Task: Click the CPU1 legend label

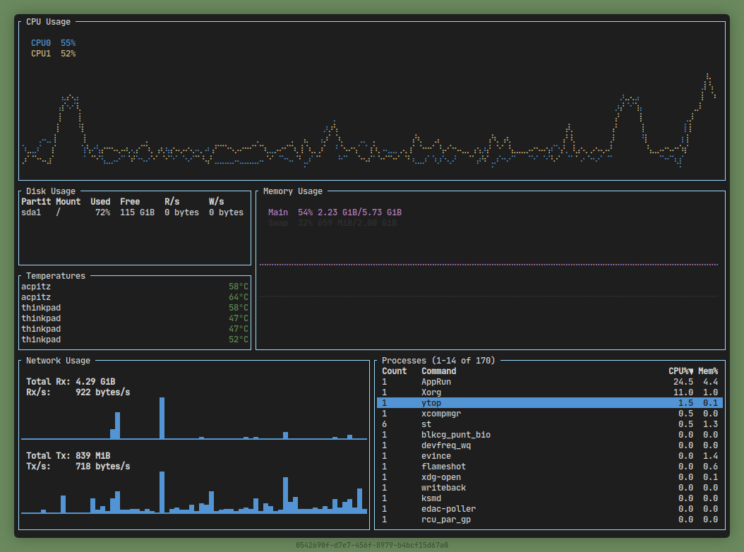Action: tap(41, 54)
